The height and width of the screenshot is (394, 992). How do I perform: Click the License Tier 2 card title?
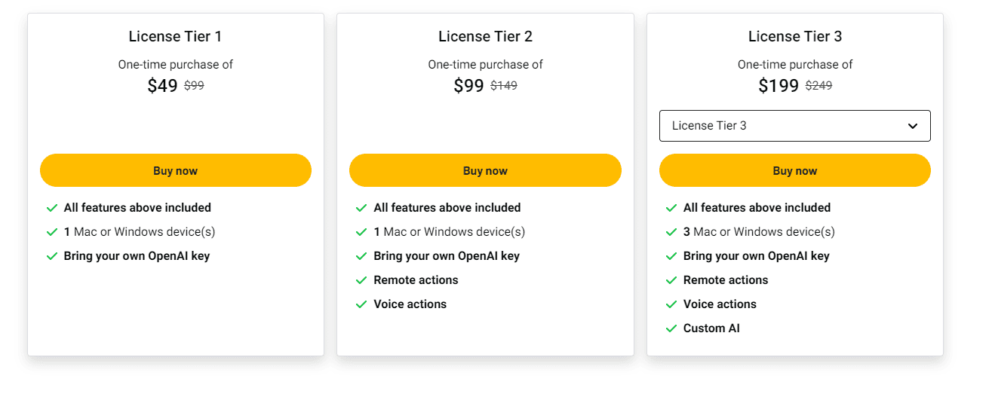pos(485,36)
